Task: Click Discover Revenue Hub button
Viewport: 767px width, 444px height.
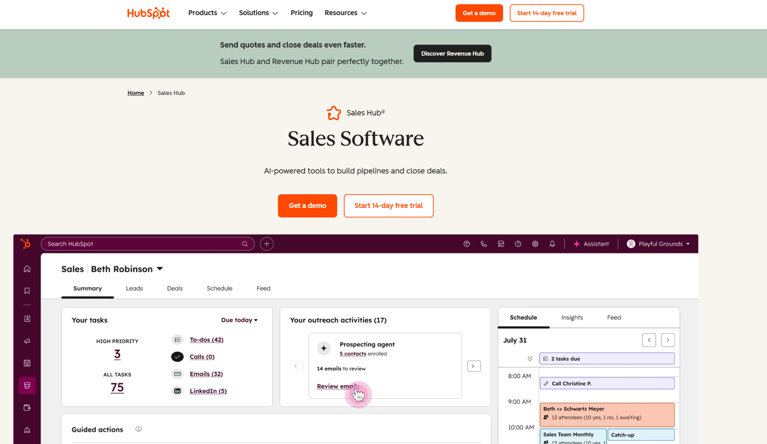Action: coord(452,53)
